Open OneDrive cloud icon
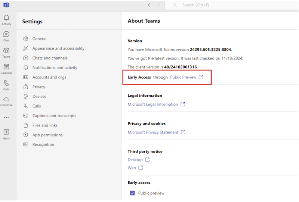The height and width of the screenshot is (202, 299). coord(6,100)
